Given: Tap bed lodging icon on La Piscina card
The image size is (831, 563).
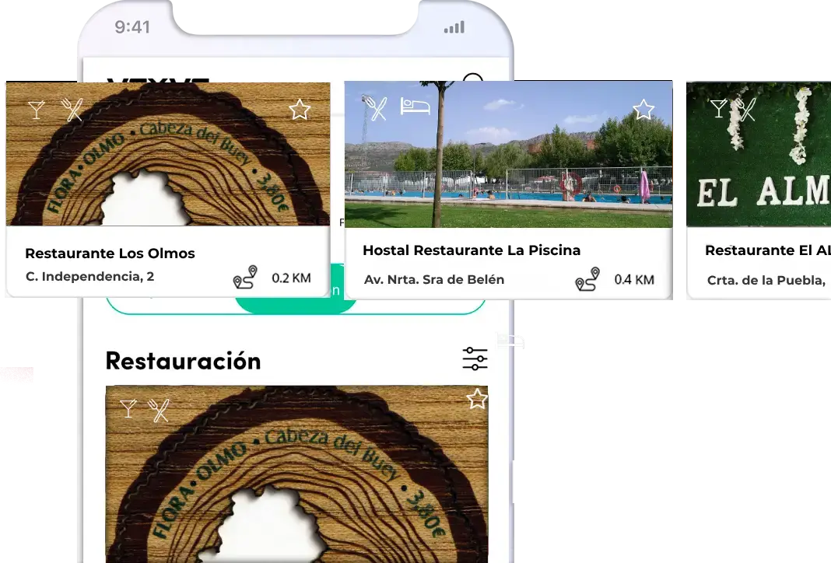Looking at the screenshot, I should click(415, 106).
